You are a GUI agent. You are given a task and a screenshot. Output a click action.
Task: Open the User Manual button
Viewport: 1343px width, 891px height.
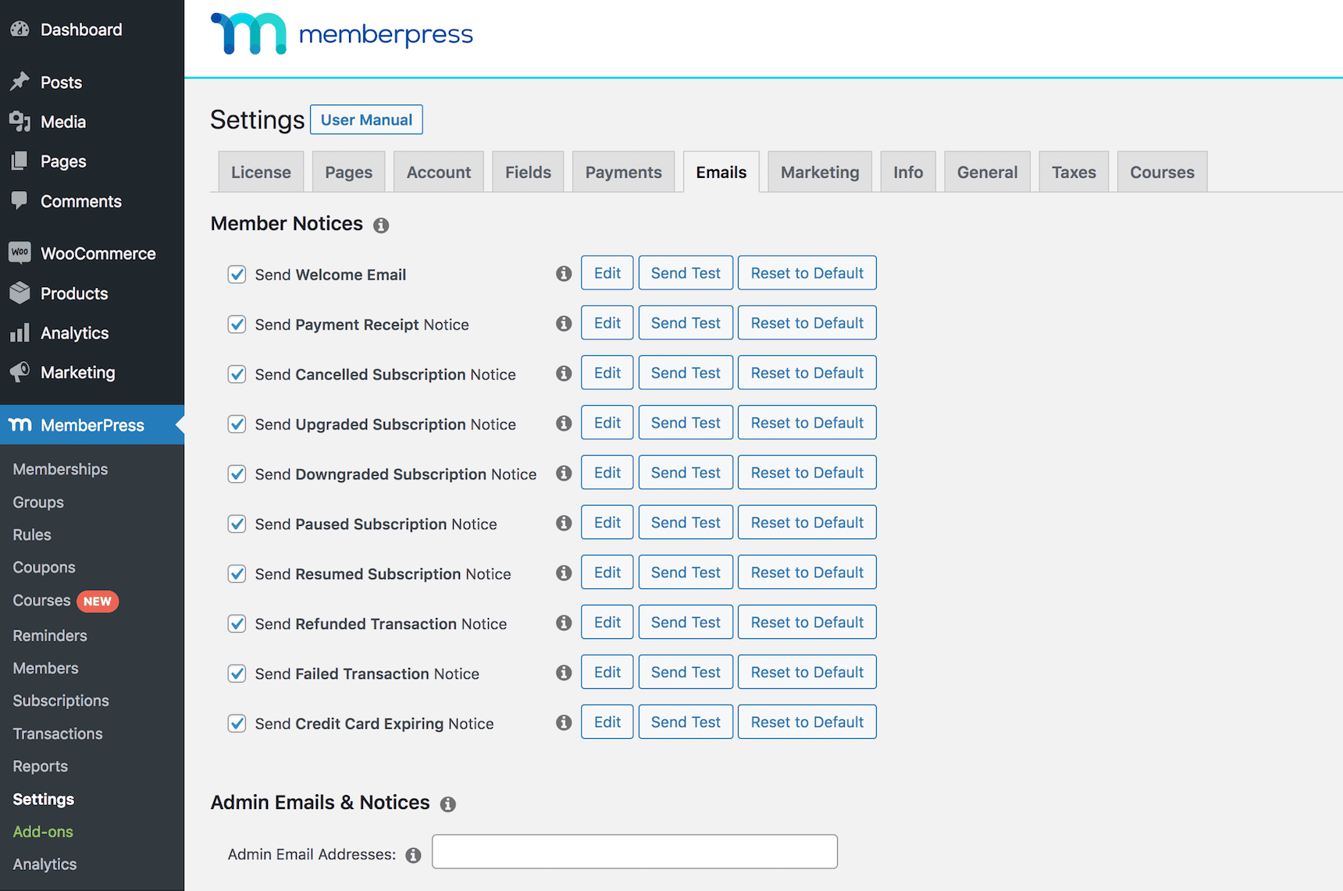coord(366,119)
